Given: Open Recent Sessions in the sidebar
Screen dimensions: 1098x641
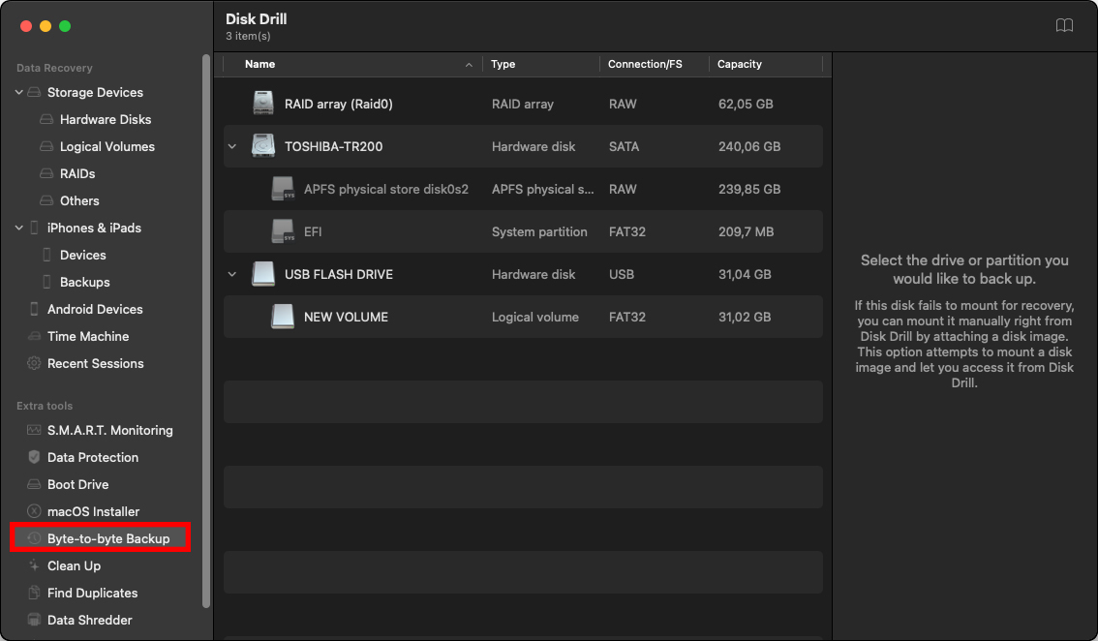Looking at the screenshot, I should tap(95, 363).
